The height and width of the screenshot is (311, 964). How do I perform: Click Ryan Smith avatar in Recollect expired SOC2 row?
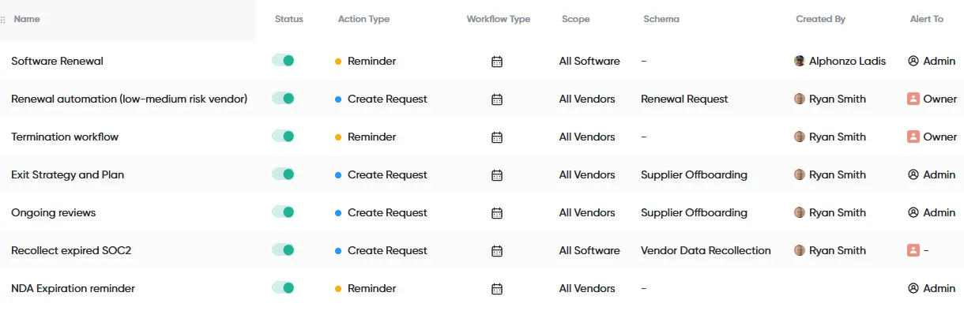(800, 250)
